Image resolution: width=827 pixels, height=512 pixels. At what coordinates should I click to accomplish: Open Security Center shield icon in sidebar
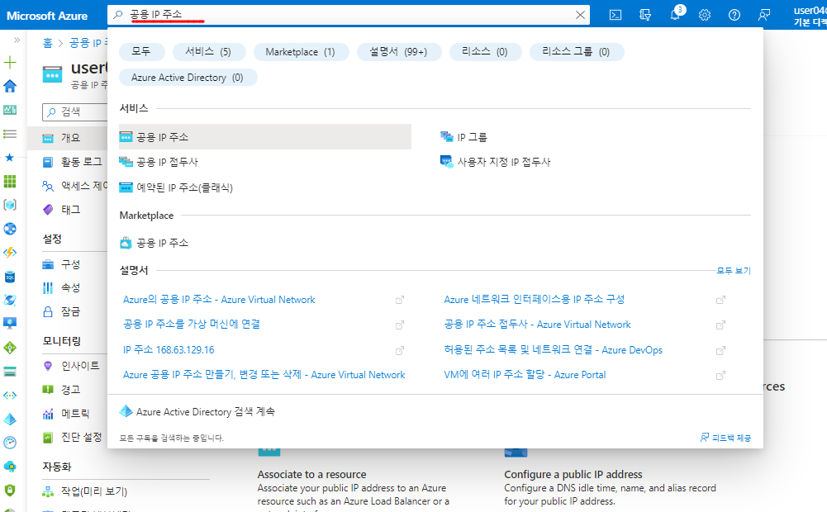point(9,491)
